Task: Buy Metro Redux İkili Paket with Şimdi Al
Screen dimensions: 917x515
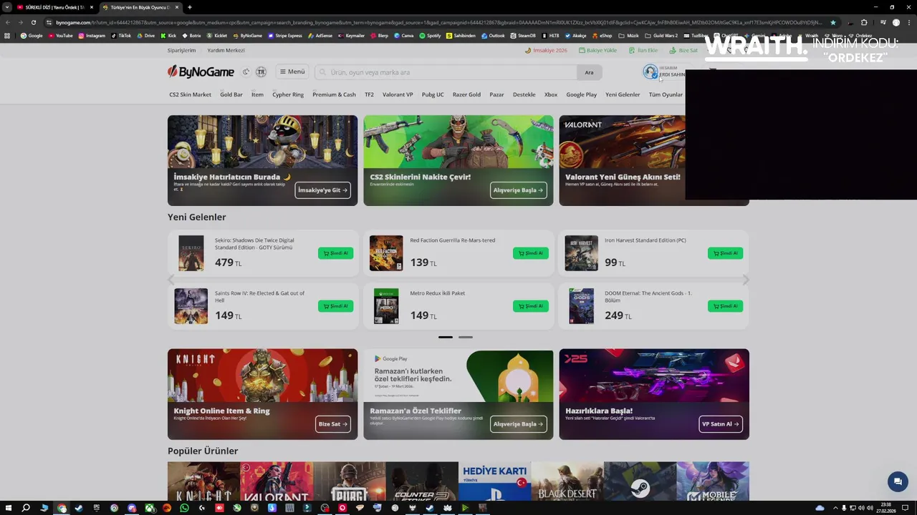Action: tap(530, 306)
